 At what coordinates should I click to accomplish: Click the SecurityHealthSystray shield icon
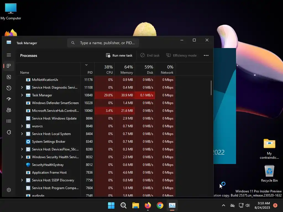click(28, 165)
